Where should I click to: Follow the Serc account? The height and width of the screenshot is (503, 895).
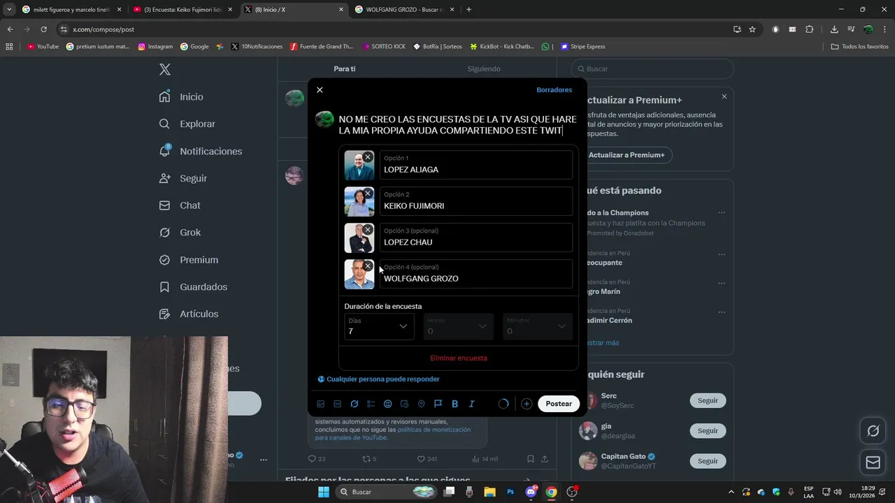tap(708, 400)
